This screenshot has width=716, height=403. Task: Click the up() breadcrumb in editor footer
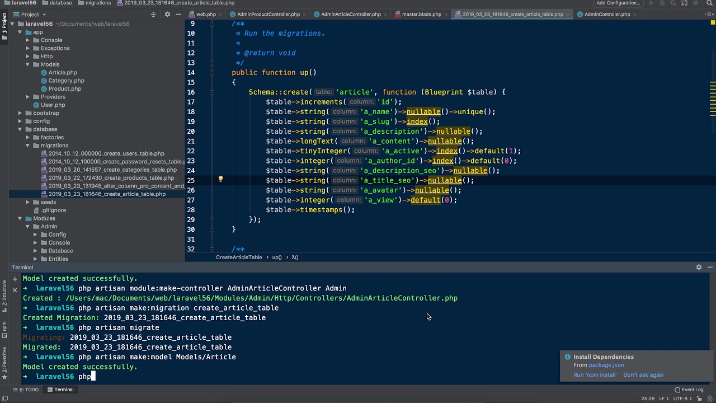click(277, 257)
